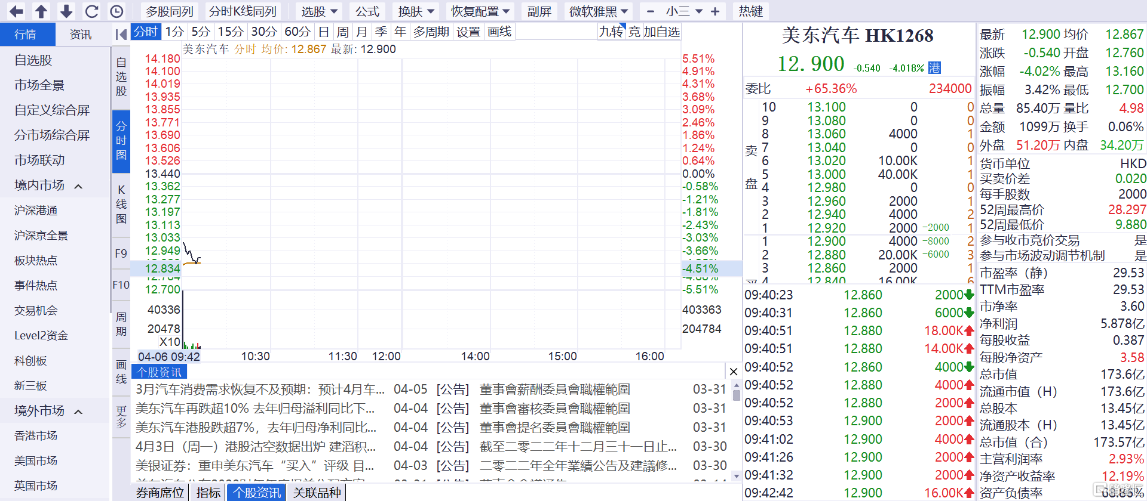The height and width of the screenshot is (501, 1147).
Task: Open 恢复配置 dropdown
Action: pyautogui.click(x=480, y=11)
